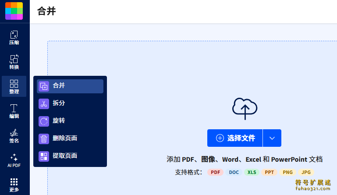Open the 转换 convert tool
337x195 pixels.
point(14,62)
